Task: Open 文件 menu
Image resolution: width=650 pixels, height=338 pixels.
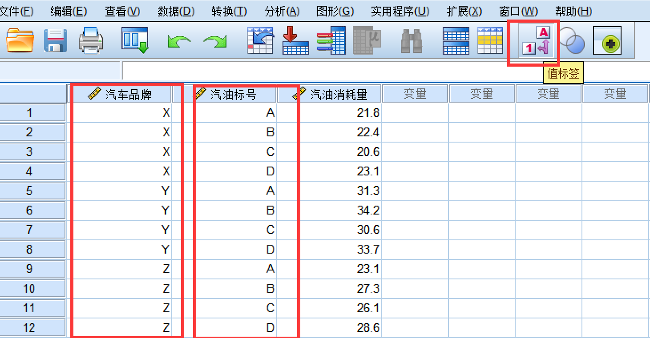Action: coord(16,12)
